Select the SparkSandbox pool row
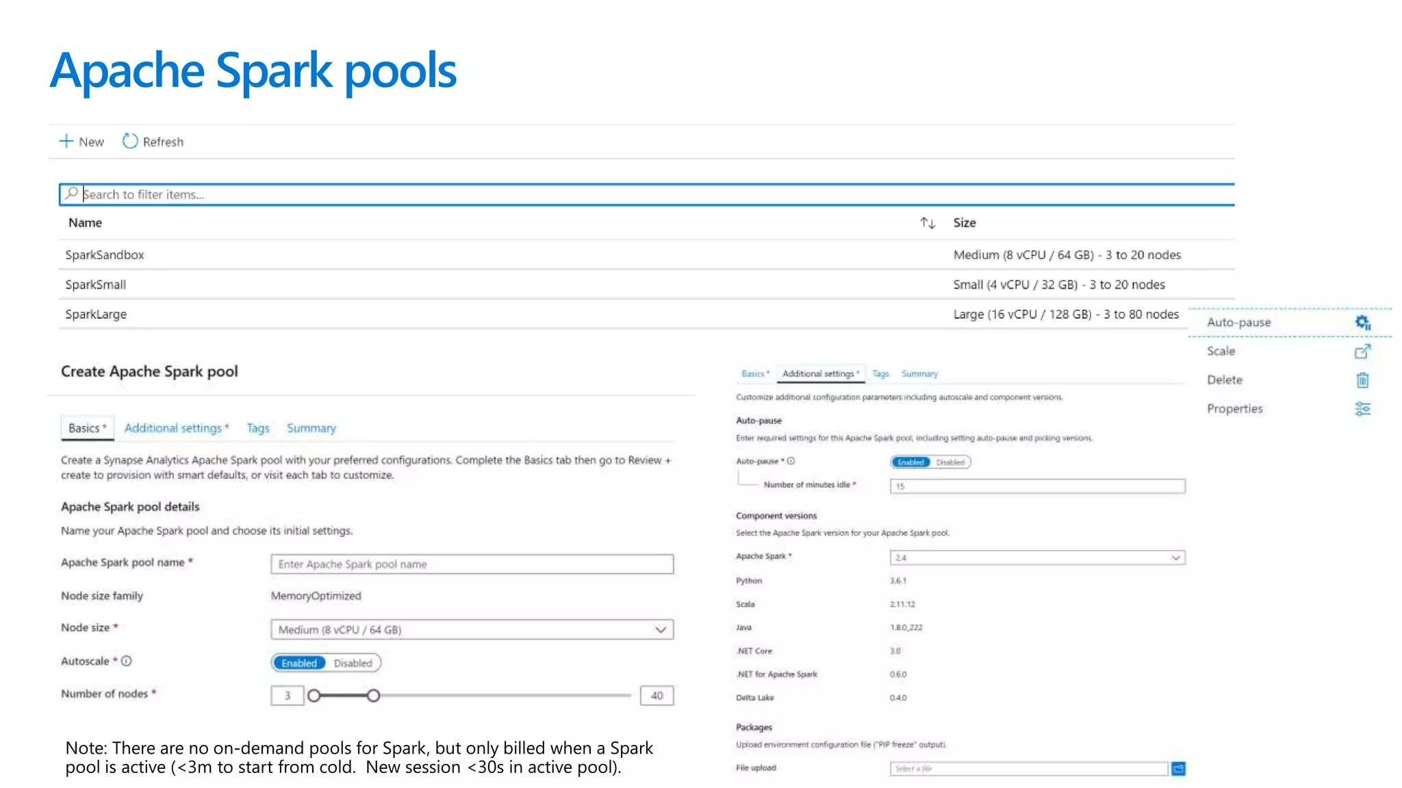 pos(647,254)
